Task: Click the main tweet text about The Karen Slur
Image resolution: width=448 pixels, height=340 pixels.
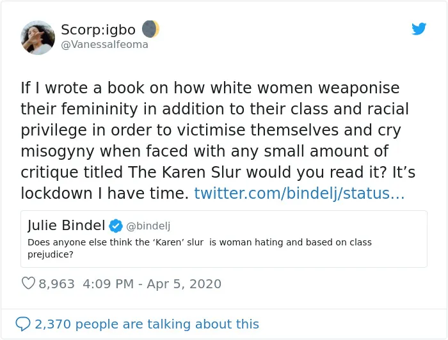Action: point(218,141)
